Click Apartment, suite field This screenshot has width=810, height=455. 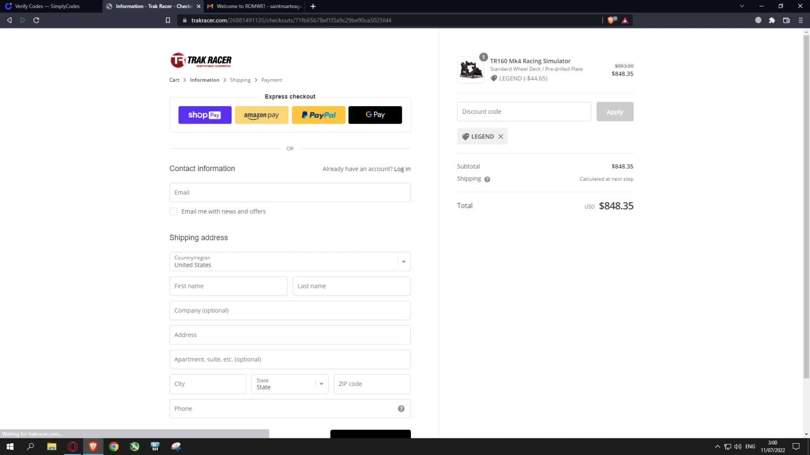290,360
